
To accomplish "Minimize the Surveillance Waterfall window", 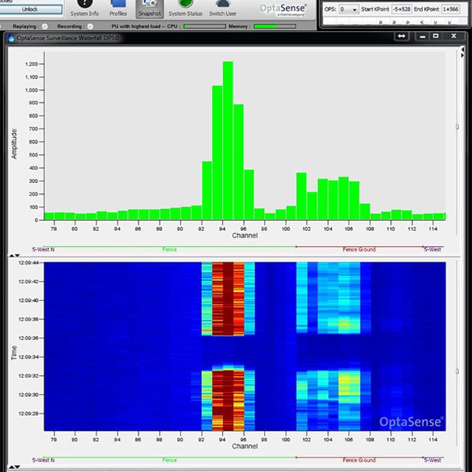I will tap(423, 36).
